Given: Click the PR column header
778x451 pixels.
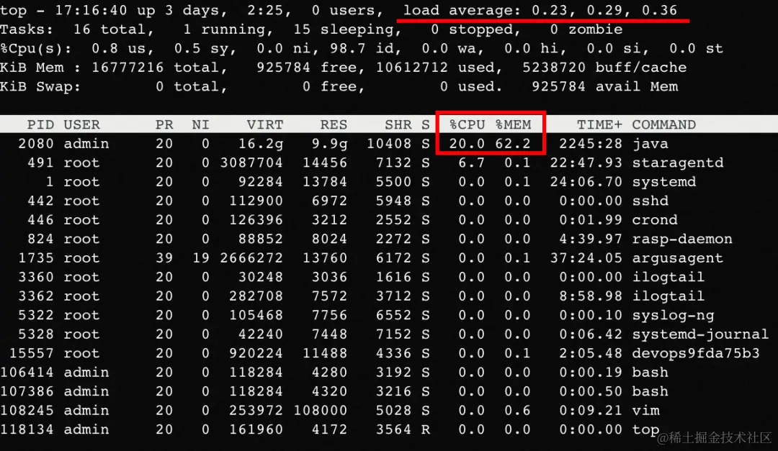Looking at the screenshot, I should pos(164,124).
